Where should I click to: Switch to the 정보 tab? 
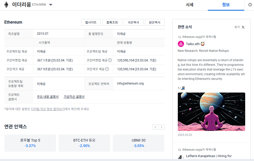pos(226,5)
